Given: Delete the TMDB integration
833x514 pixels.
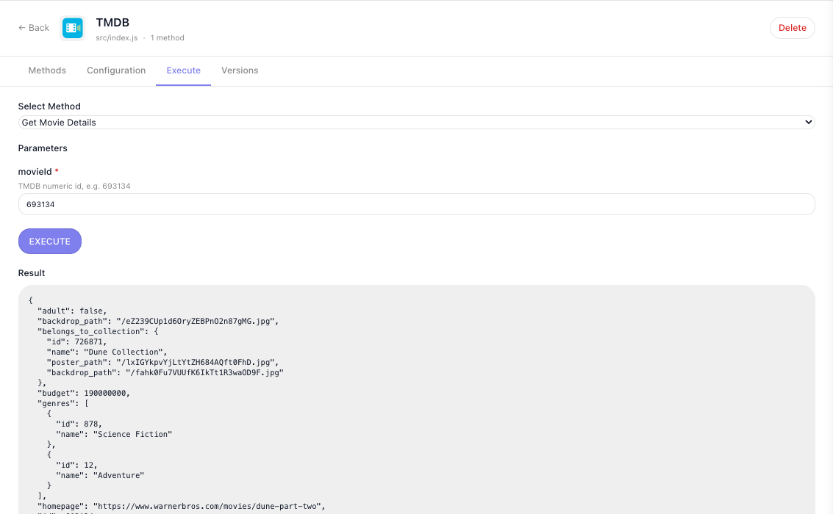Looking at the screenshot, I should pos(792,28).
